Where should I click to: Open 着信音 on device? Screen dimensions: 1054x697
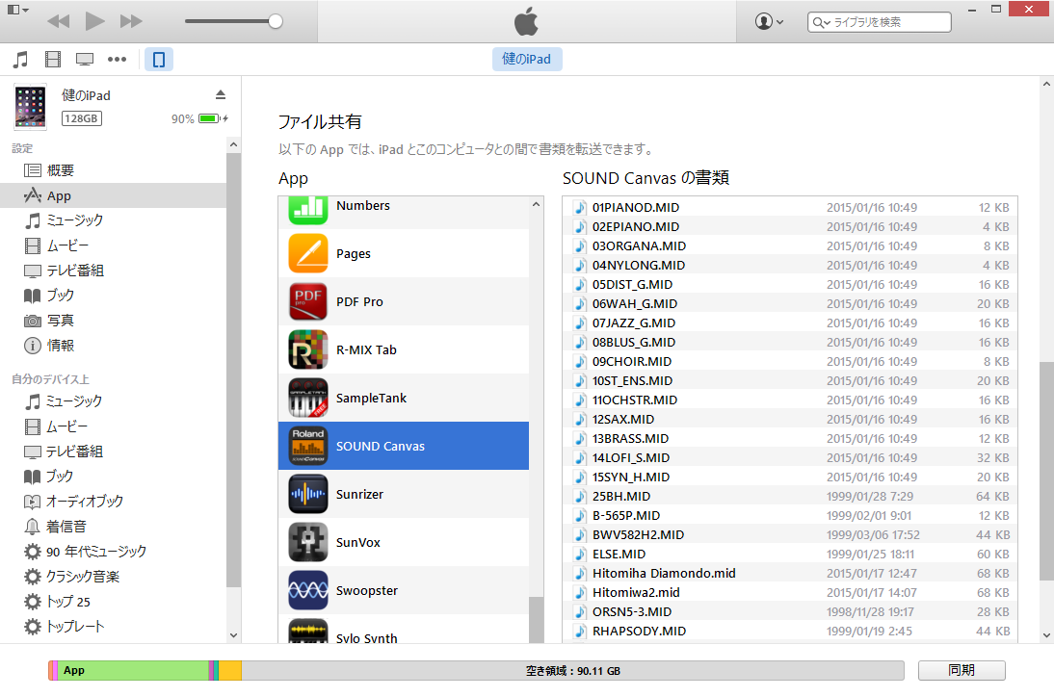pyautogui.click(x=113, y=527)
